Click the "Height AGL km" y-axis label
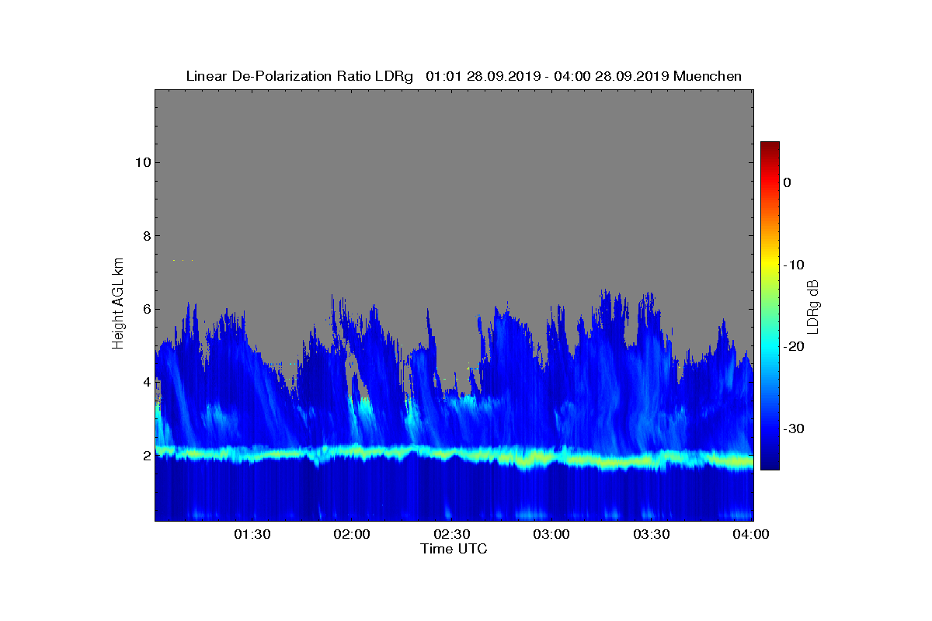Image resolution: width=932 pixels, height=621 pixels. (x=118, y=304)
